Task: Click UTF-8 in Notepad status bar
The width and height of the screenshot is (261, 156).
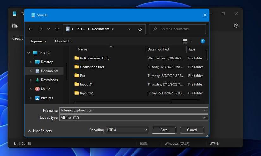Action: tap(214, 144)
